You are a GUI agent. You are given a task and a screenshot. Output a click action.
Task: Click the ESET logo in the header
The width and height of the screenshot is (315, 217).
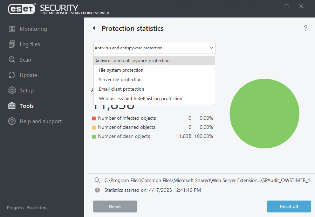tap(22, 9)
